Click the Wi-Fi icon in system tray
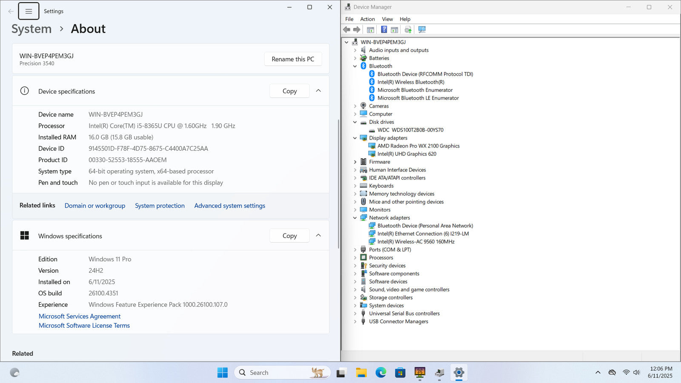The image size is (681, 383). (626, 372)
